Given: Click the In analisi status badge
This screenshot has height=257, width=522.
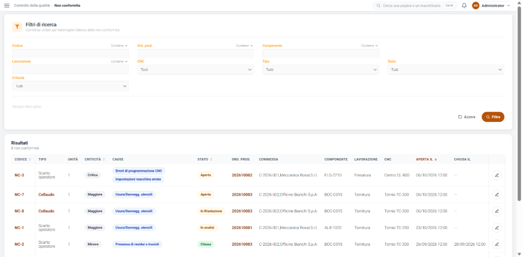Looking at the screenshot, I should click(x=207, y=228).
